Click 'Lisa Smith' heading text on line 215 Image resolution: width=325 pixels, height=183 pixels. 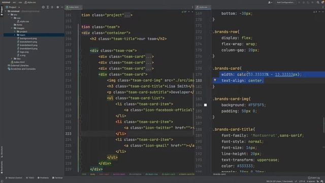click(177, 86)
